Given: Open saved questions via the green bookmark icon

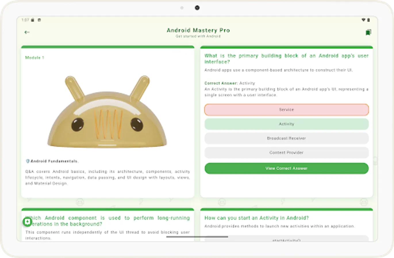Looking at the screenshot, I should 369,32.
